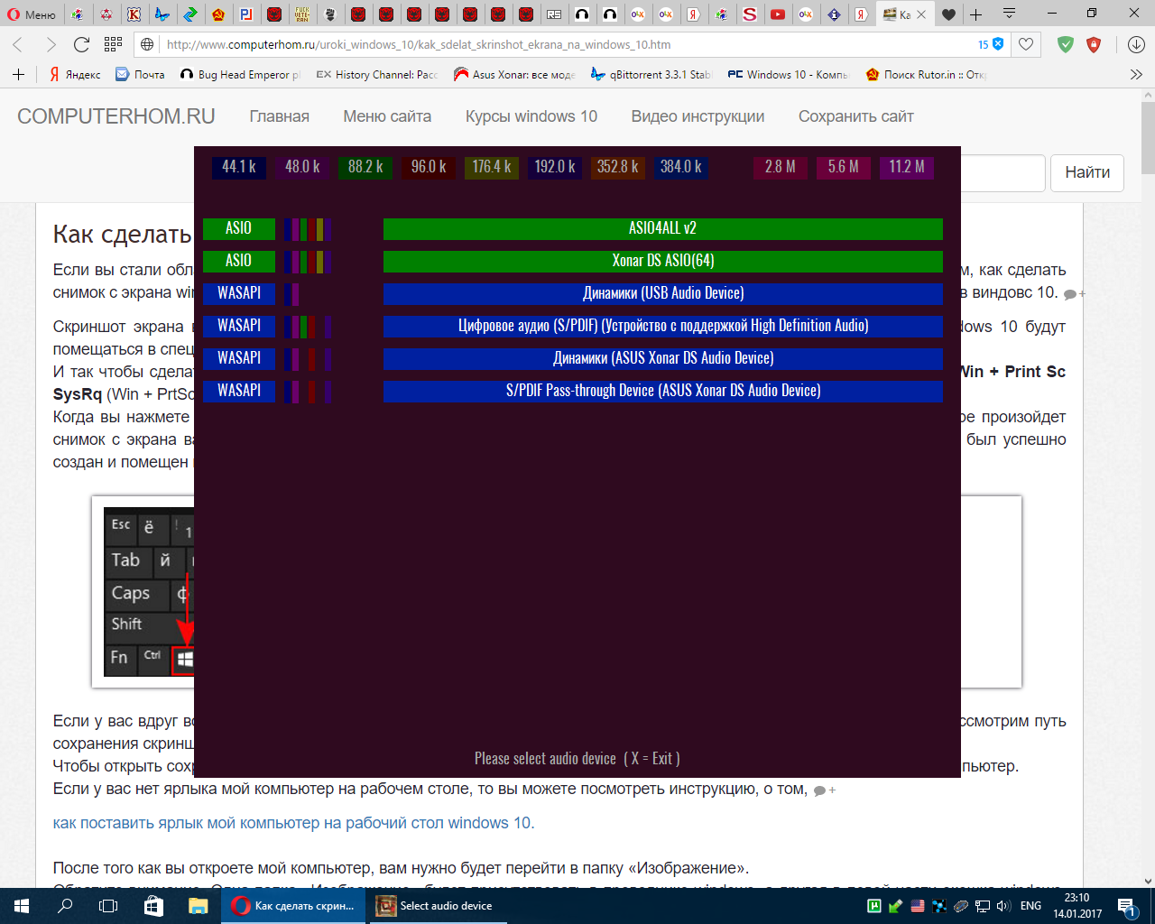Screen dimensions: 1155x924
Task: Select 96.0 k sample rate
Action: pos(429,167)
